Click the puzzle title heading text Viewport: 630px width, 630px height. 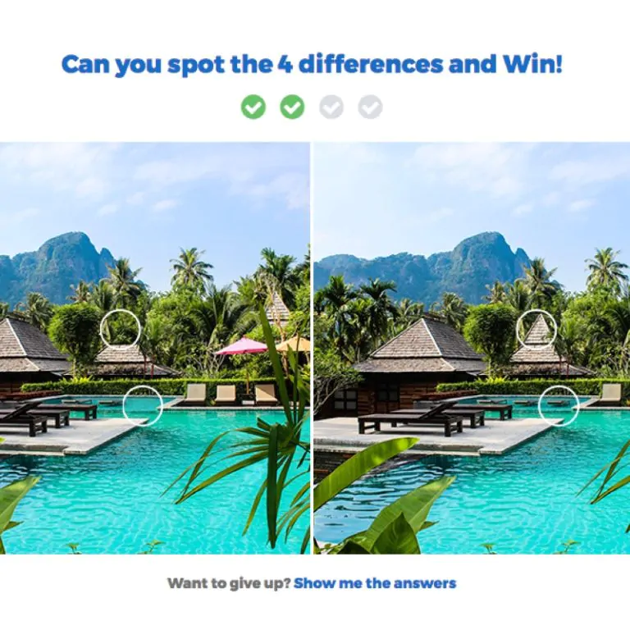[x=312, y=64]
